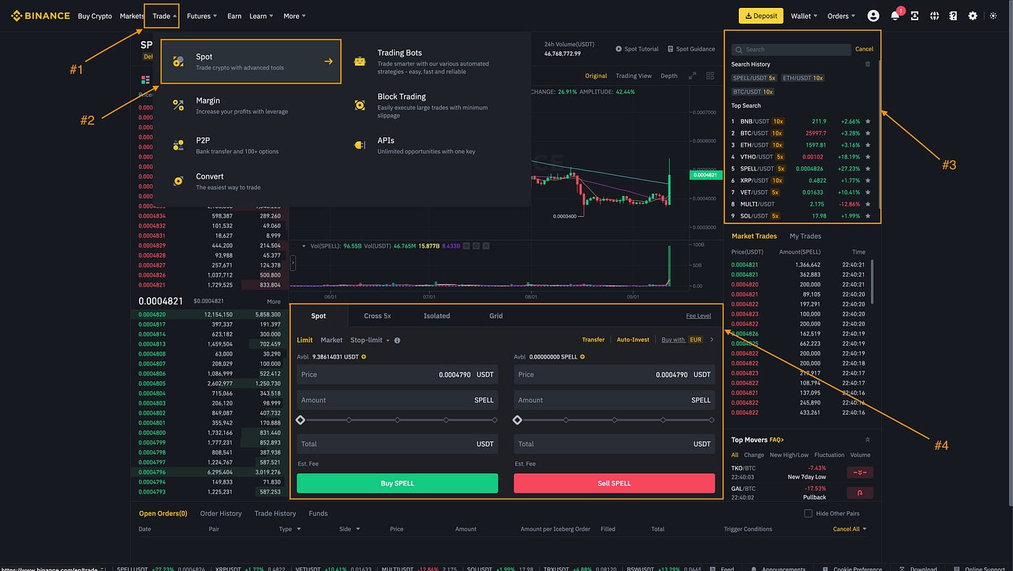Open APIs plug icon entry
Viewport: 1013px width, 571px height.
pyautogui.click(x=360, y=145)
